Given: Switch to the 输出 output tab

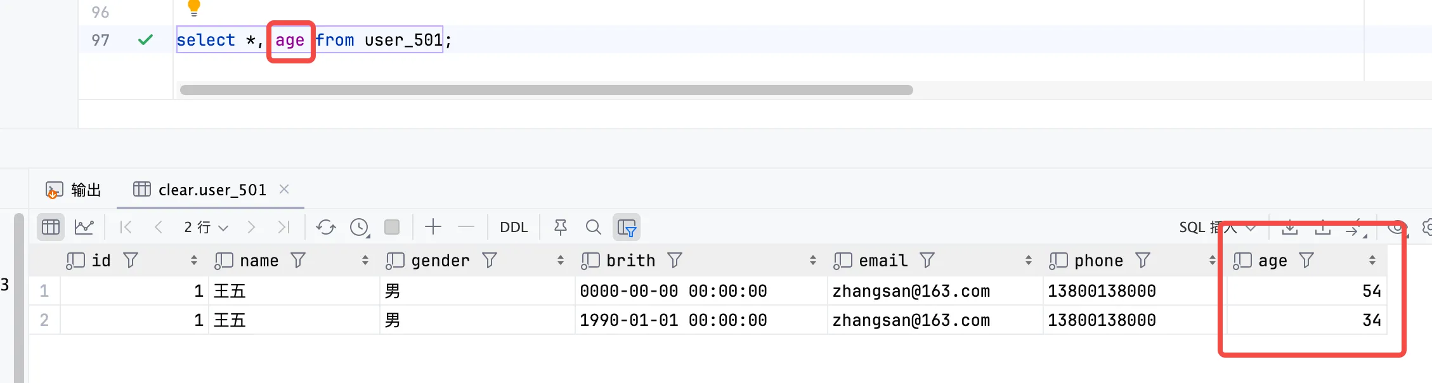Looking at the screenshot, I should tap(74, 190).
